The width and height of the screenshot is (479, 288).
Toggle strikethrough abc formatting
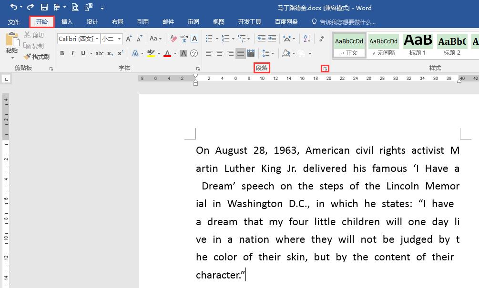coord(100,53)
